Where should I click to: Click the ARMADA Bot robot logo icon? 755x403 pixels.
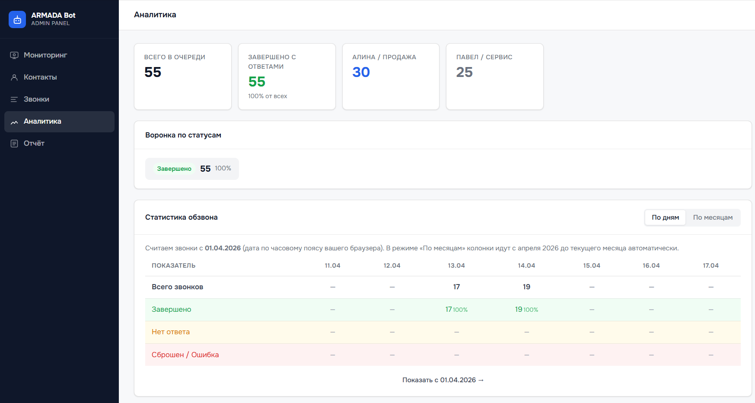point(17,19)
